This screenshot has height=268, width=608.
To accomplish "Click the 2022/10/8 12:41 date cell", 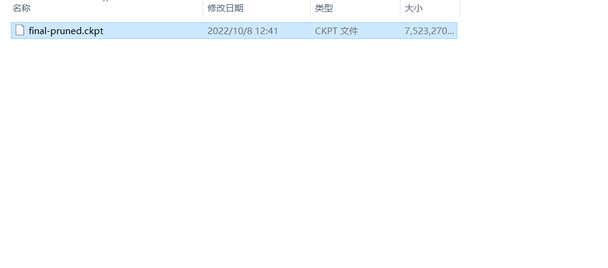I will pyautogui.click(x=243, y=31).
